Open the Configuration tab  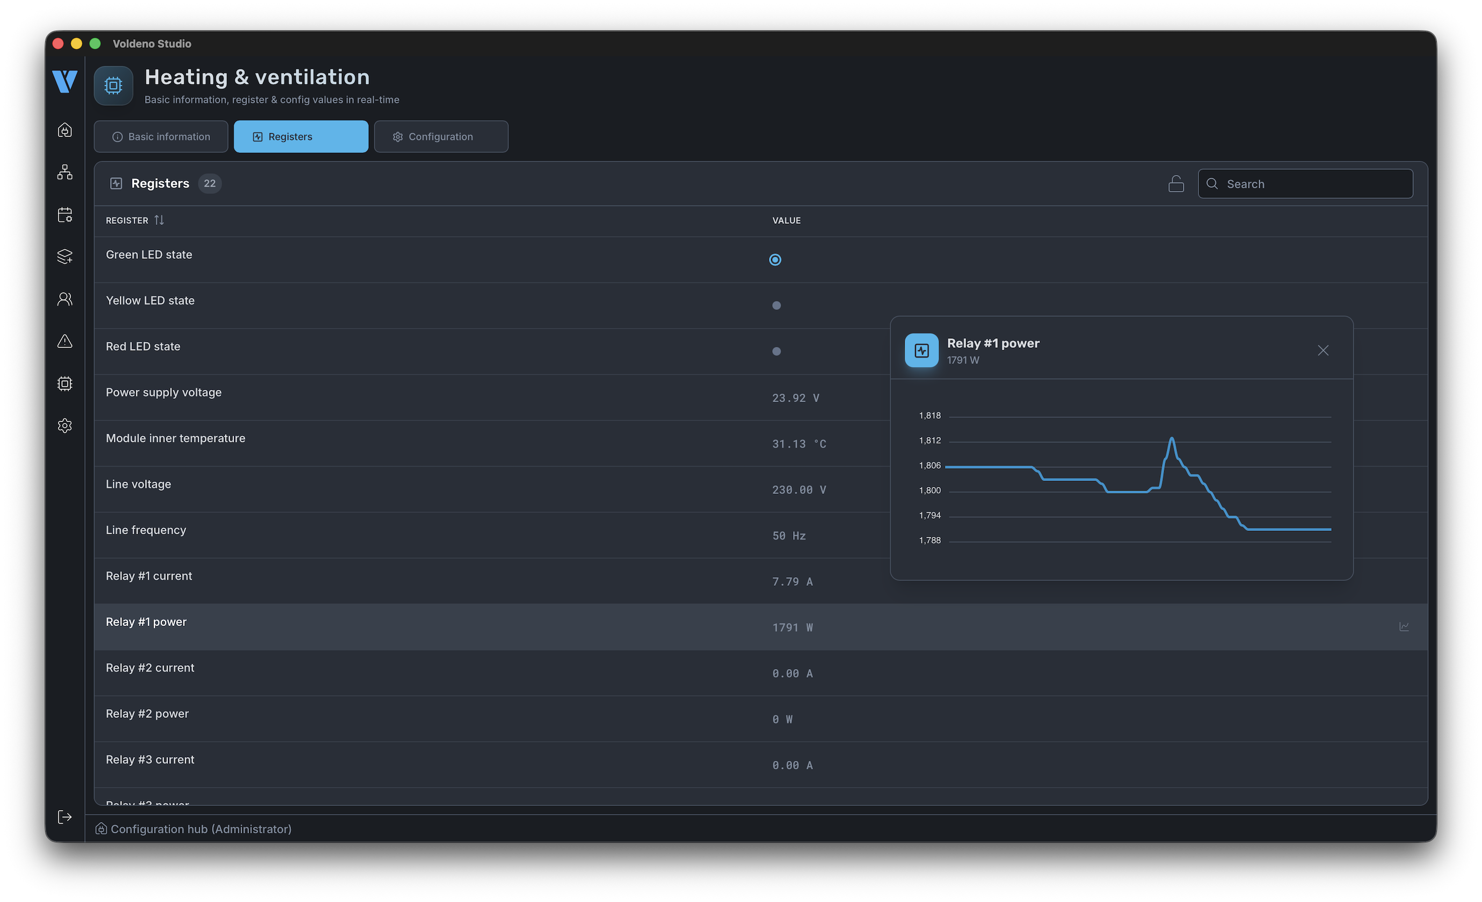441,136
